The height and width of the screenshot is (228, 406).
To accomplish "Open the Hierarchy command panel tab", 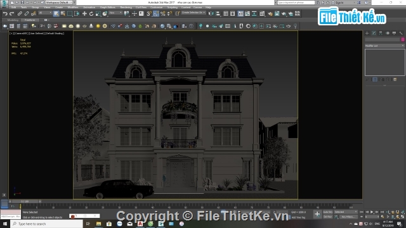I will click(x=381, y=33).
